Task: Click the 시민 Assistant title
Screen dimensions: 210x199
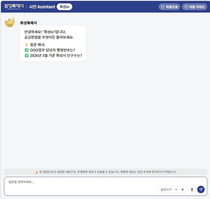Action: 42,7
